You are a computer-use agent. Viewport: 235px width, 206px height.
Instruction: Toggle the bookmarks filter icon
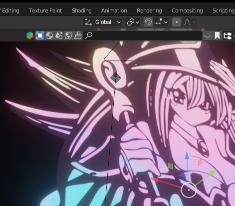[x=217, y=35]
